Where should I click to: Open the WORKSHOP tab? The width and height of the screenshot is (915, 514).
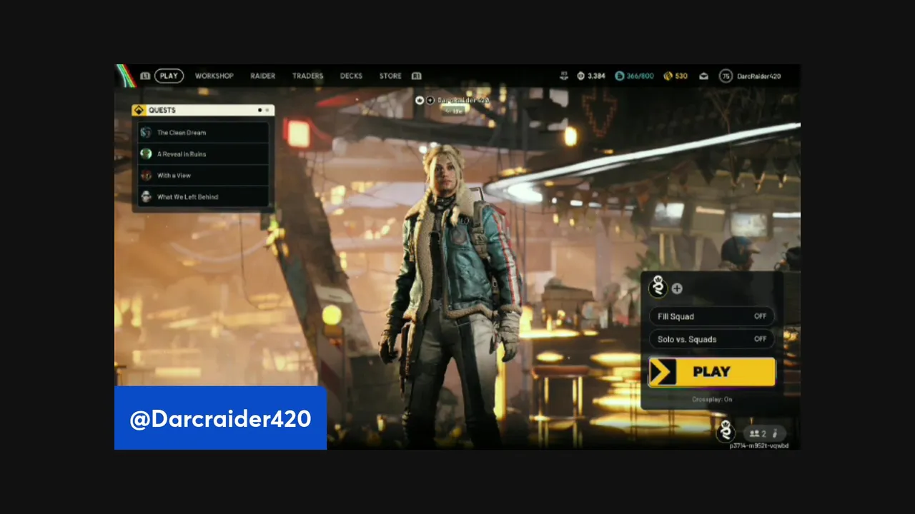214,76
